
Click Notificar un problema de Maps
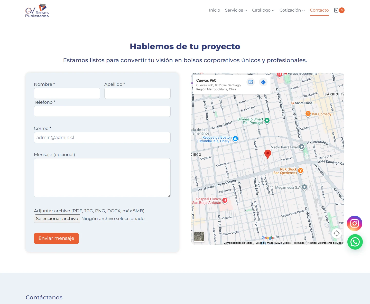pos(325,243)
